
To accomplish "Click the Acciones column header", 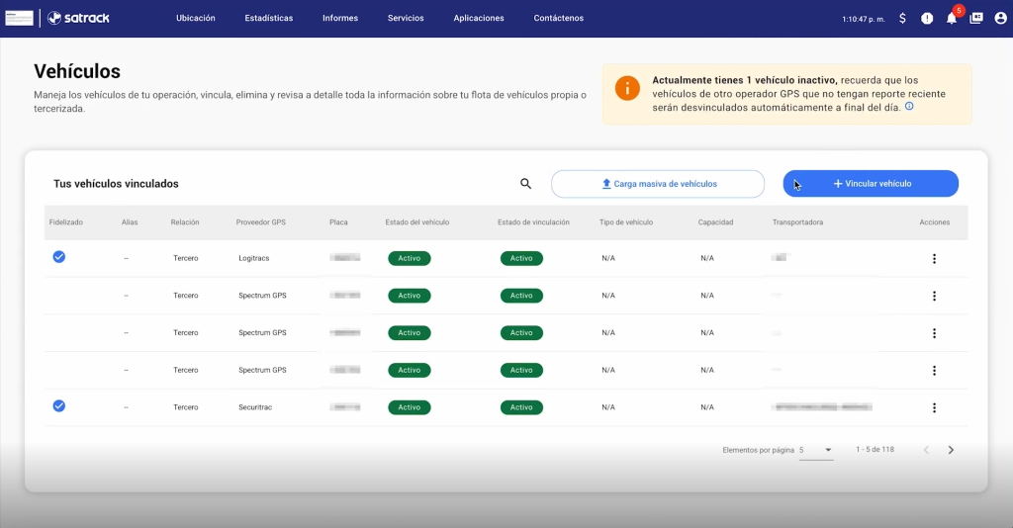I will pos(935,222).
